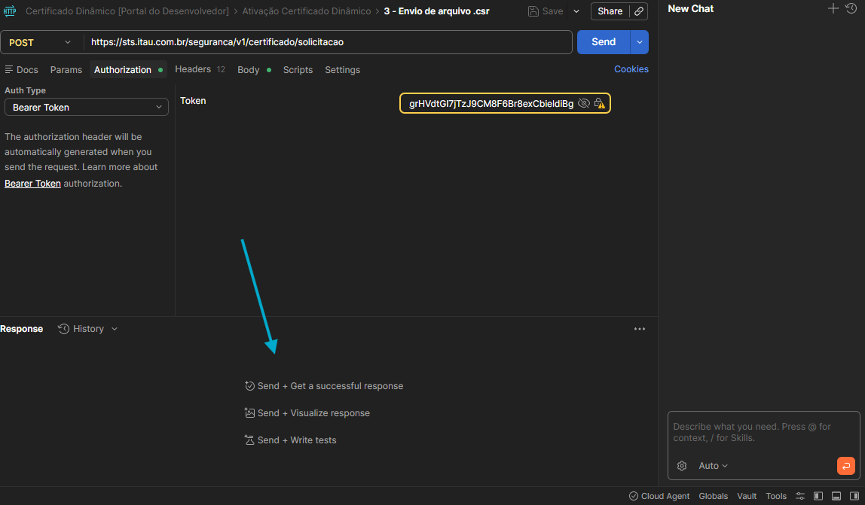The height and width of the screenshot is (505, 865).
Task: Submit chat message with orange send icon
Action: (x=845, y=466)
